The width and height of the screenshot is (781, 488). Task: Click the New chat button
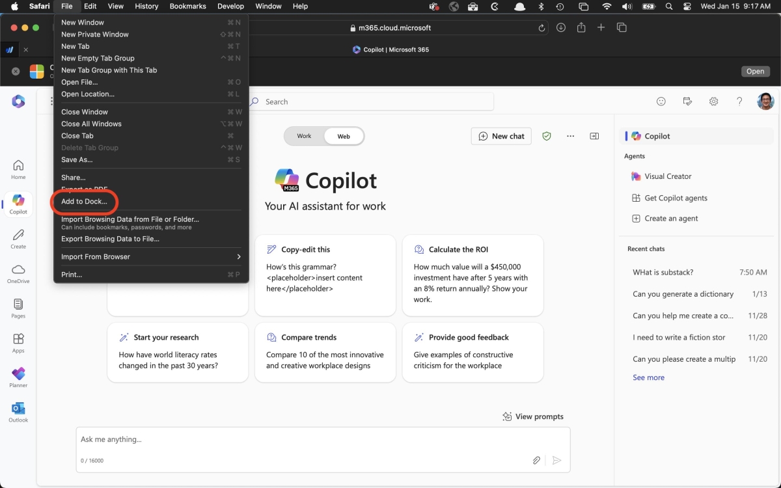[x=501, y=136]
